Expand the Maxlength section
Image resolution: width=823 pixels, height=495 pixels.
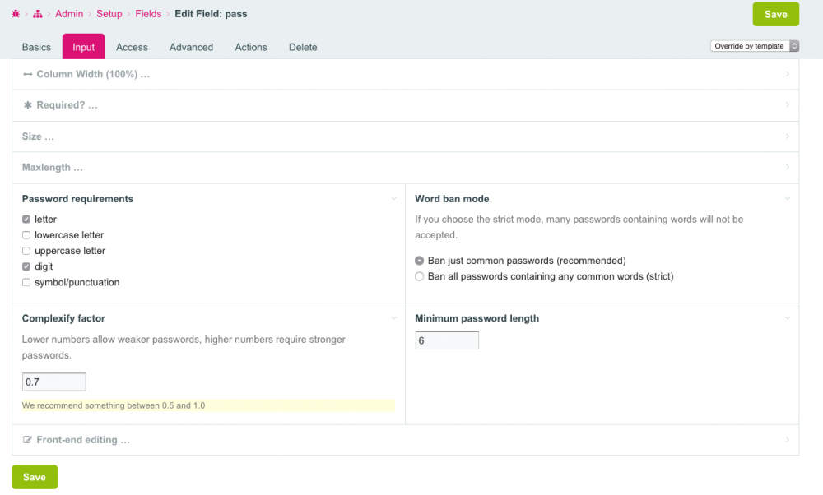pyautogui.click(x=53, y=168)
